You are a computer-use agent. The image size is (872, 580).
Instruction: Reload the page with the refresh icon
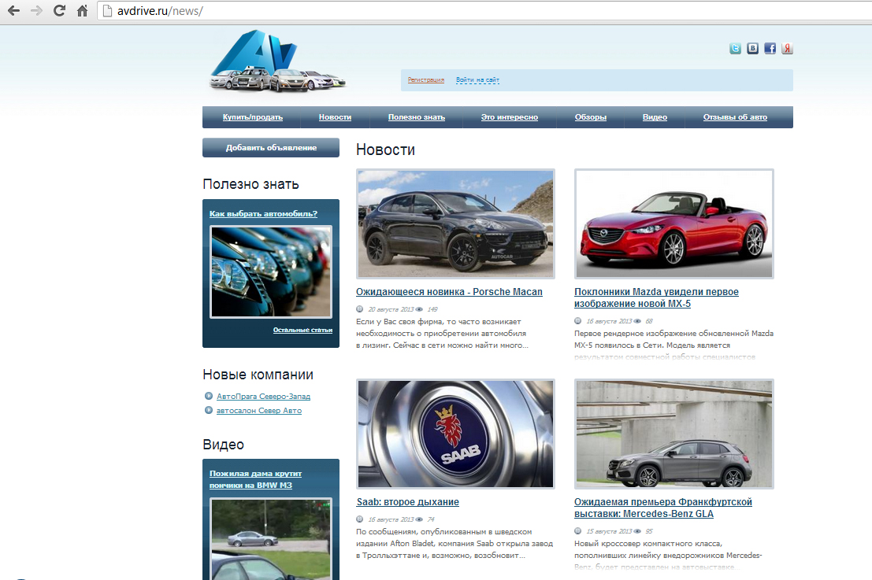click(x=60, y=10)
